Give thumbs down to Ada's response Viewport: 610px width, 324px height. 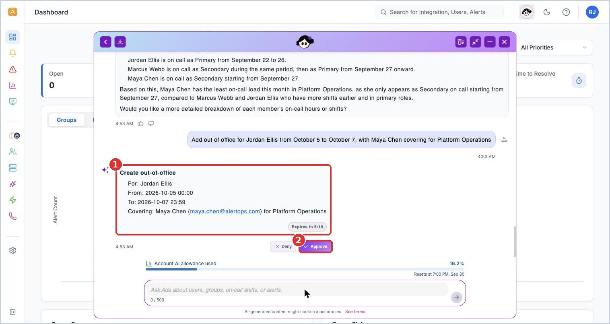151,124
